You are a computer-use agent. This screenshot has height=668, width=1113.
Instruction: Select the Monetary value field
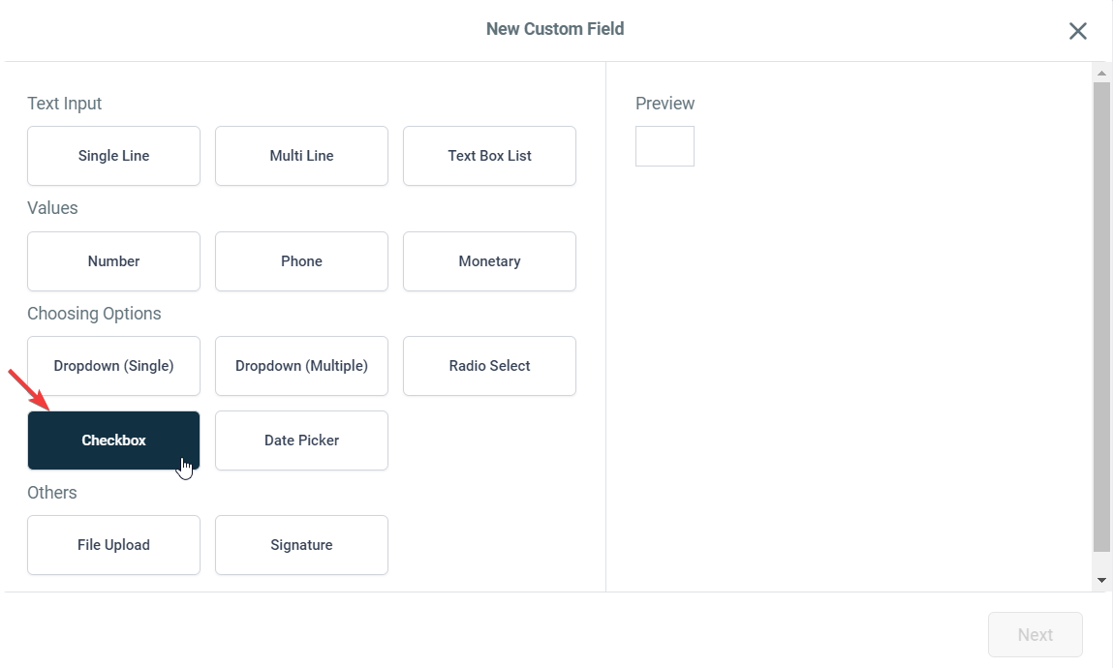489,261
